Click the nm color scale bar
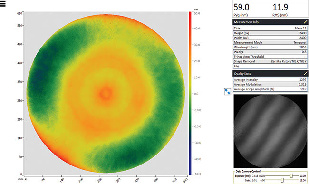Viewport: 309px width, 184px height. [190, 93]
